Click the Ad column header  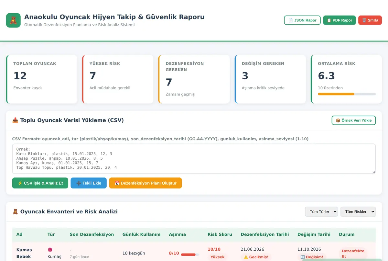[x=19, y=234]
